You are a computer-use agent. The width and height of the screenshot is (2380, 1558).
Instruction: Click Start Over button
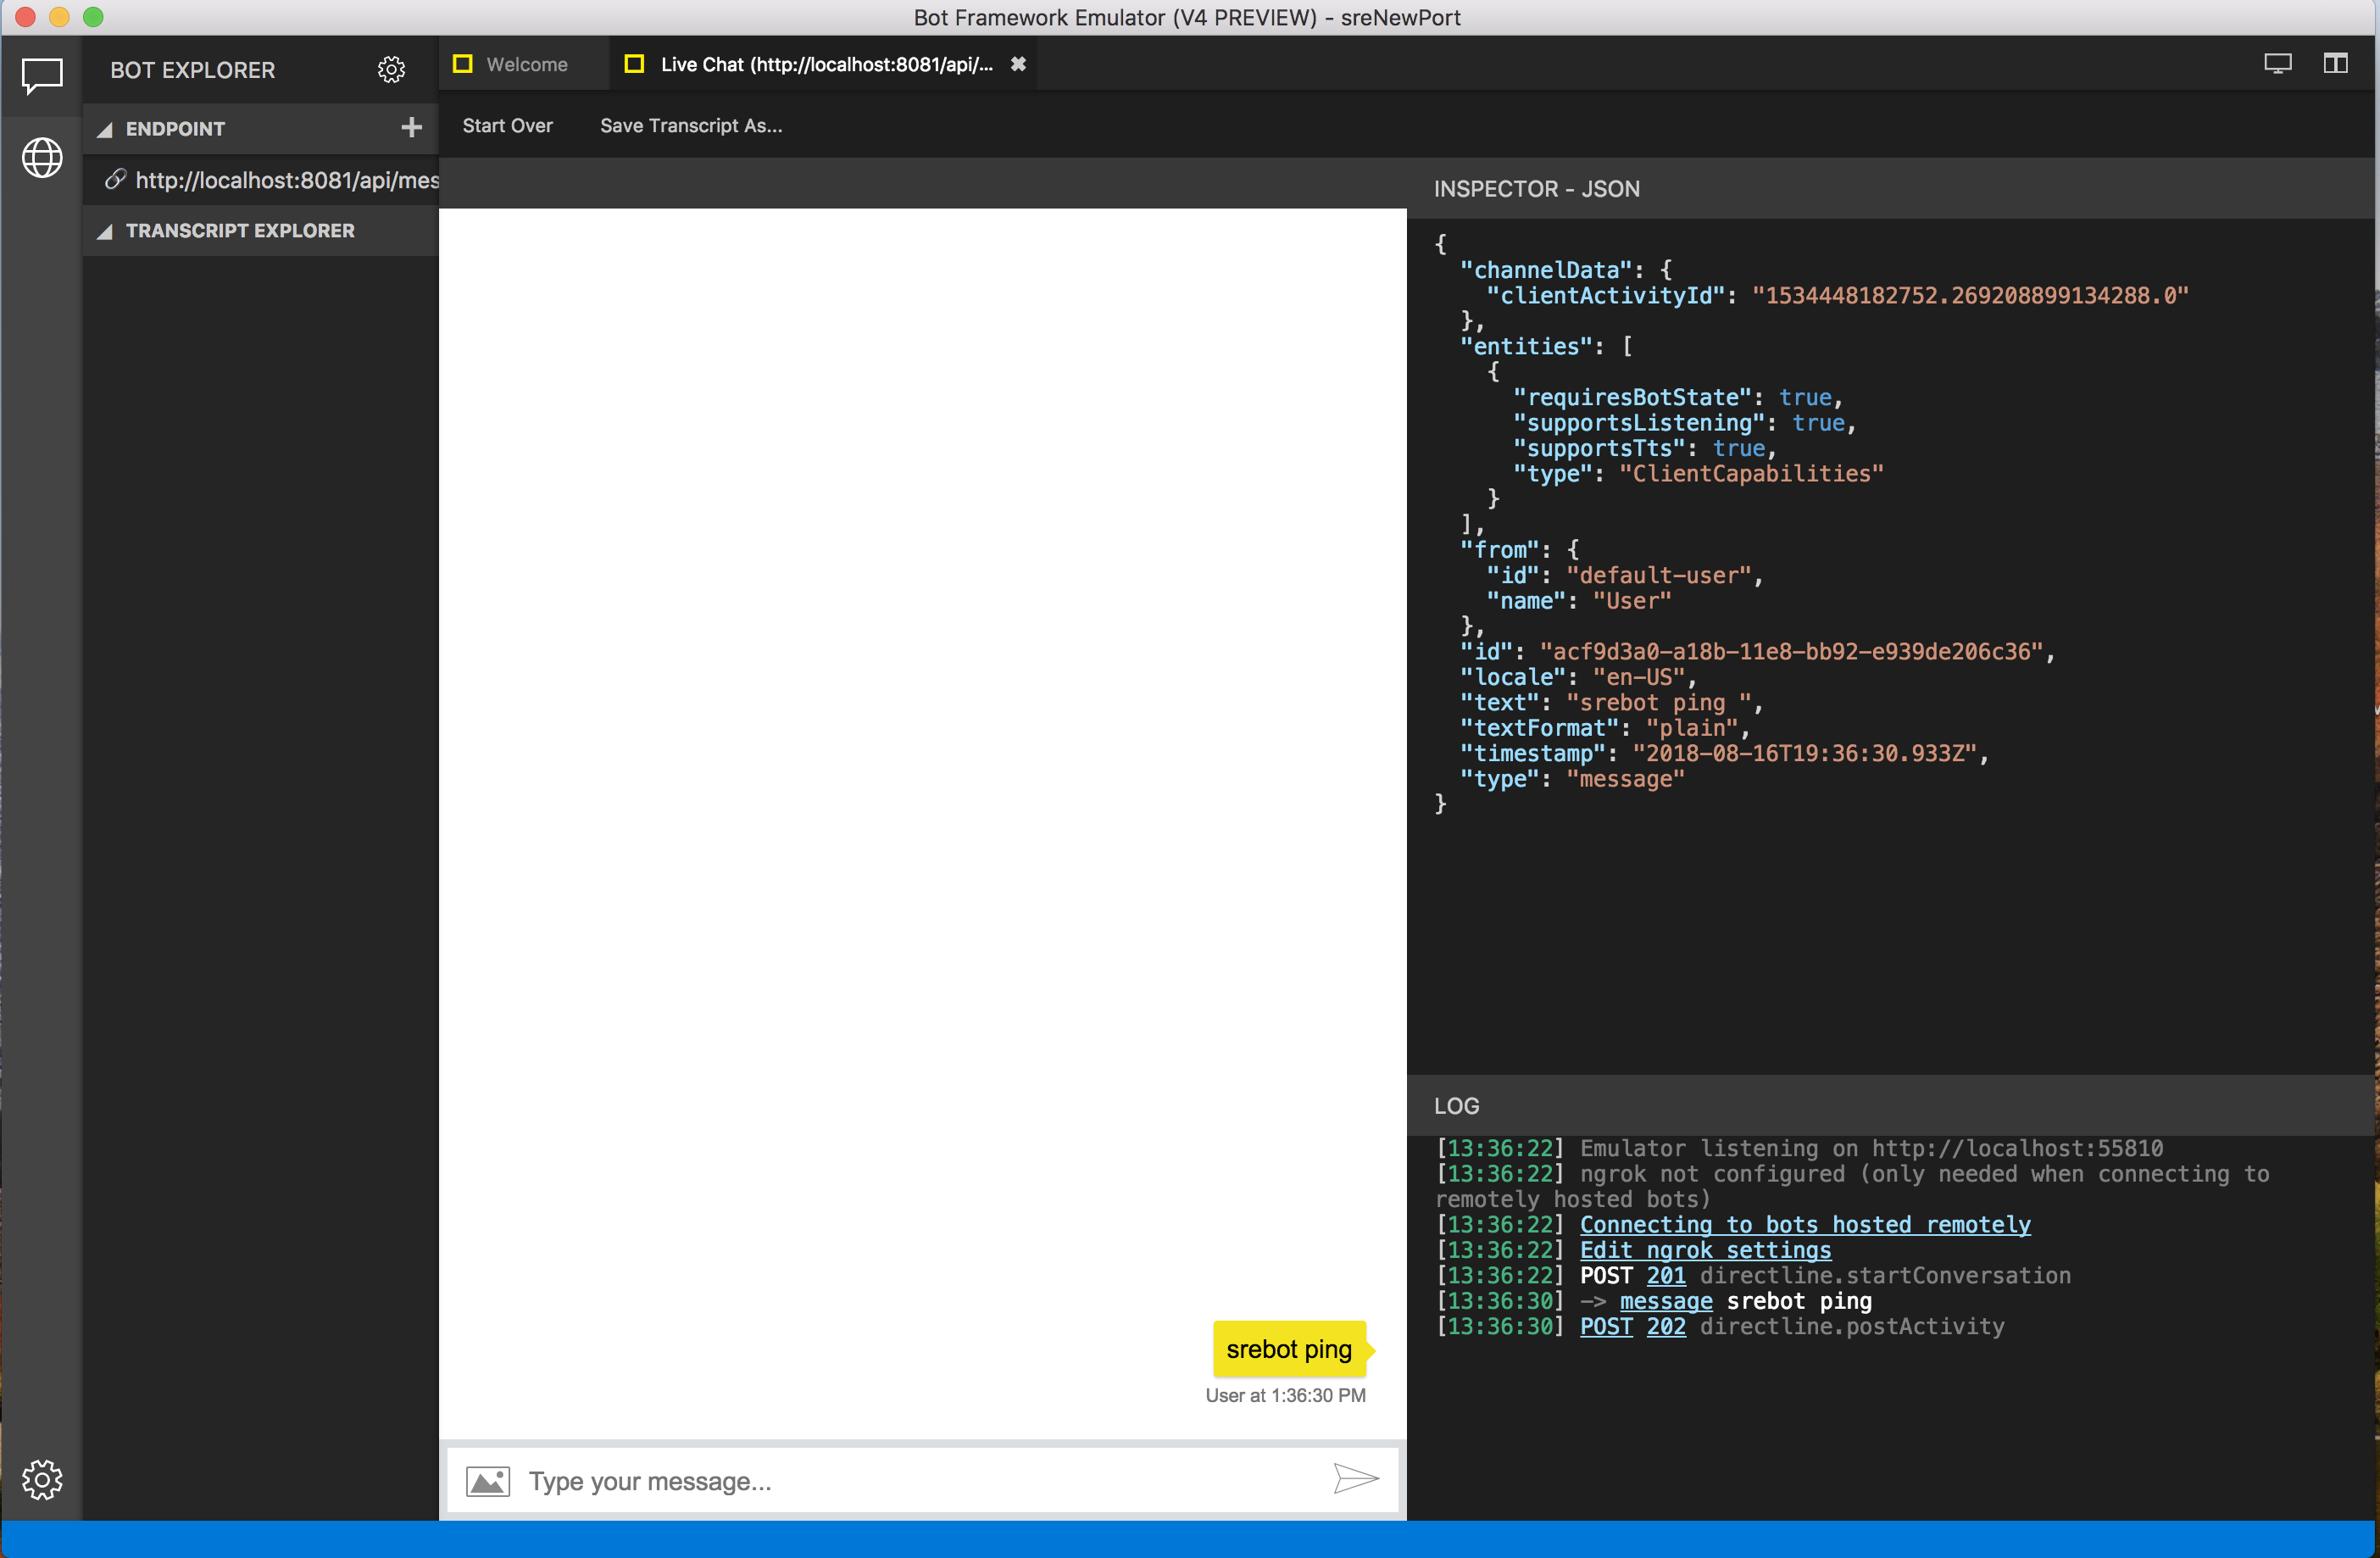coord(507,126)
